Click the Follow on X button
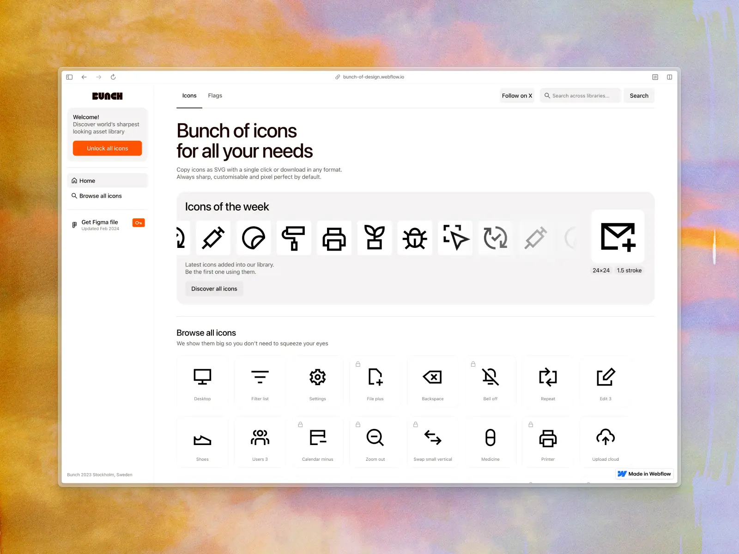Image resolution: width=739 pixels, height=554 pixels. 517,96
